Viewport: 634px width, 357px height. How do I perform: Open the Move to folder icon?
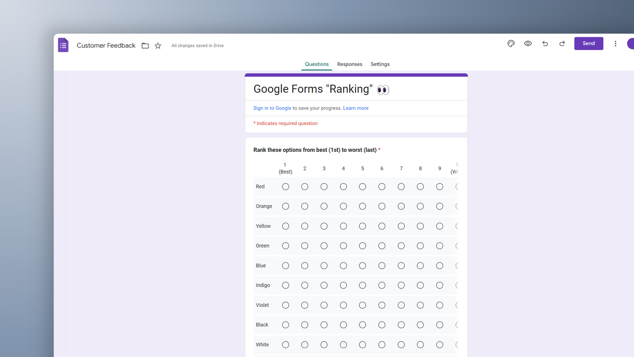145,45
